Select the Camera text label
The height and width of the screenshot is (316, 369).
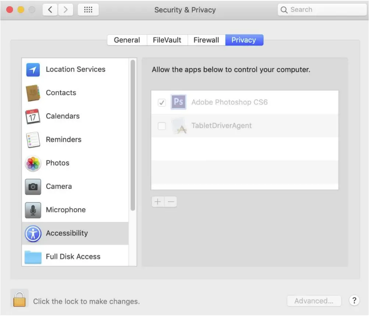point(59,186)
